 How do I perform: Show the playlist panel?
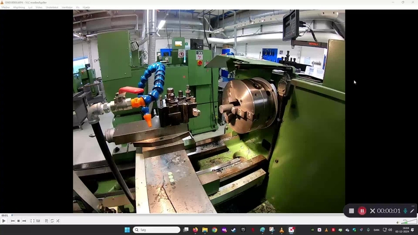point(47,221)
